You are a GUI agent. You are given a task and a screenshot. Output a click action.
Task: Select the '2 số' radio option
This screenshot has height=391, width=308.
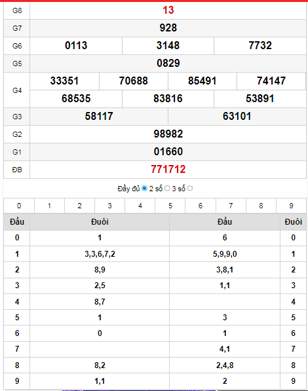tap(167, 189)
